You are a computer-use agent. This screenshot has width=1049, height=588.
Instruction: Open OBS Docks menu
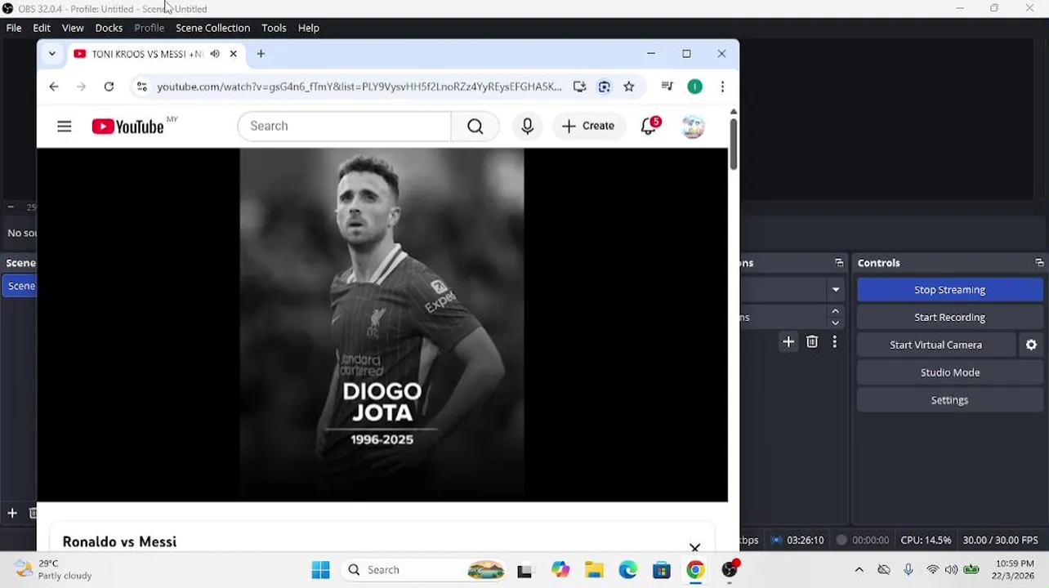point(109,28)
